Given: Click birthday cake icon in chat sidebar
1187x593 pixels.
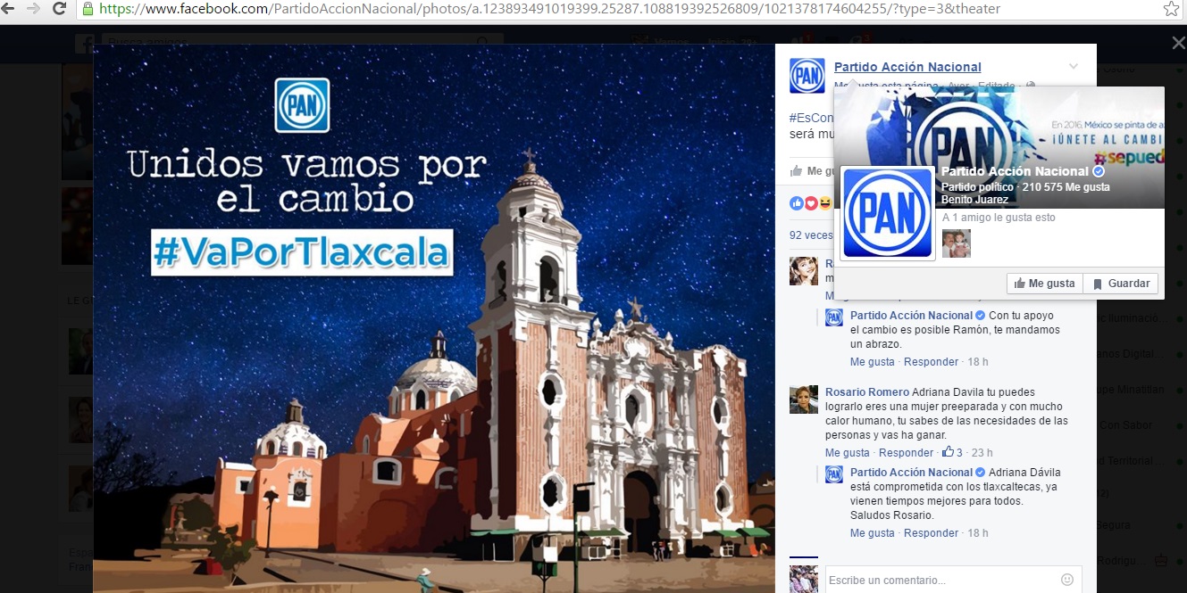Looking at the screenshot, I should pyautogui.click(x=1162, y=560).
